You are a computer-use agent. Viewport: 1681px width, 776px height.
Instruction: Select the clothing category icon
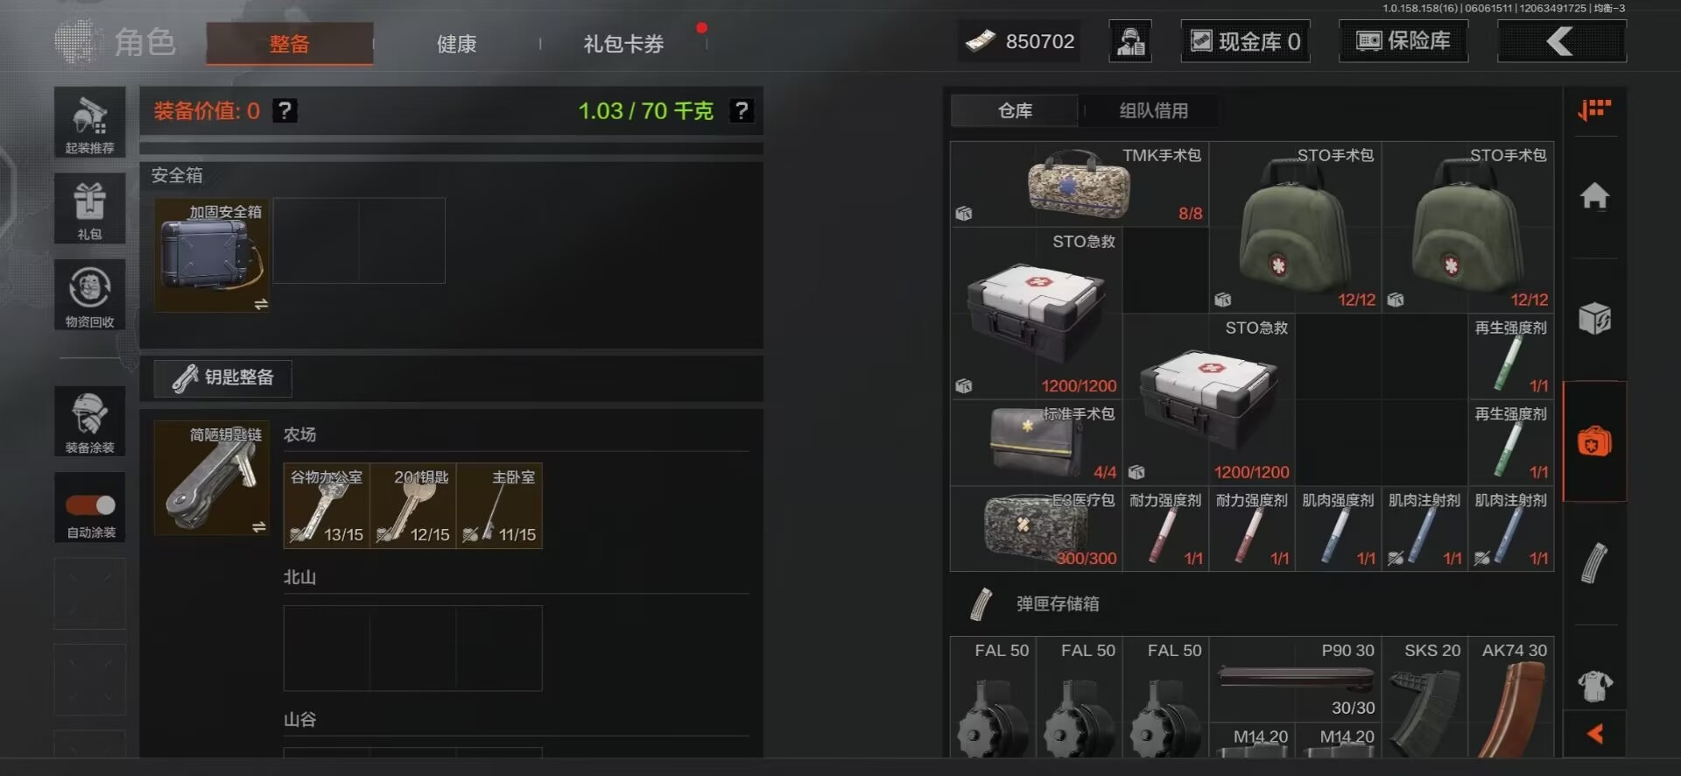pyautogui.click(x=1594, y=686)
